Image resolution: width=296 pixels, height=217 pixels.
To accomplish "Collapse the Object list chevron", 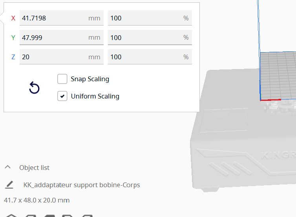I will coord(8,167).
